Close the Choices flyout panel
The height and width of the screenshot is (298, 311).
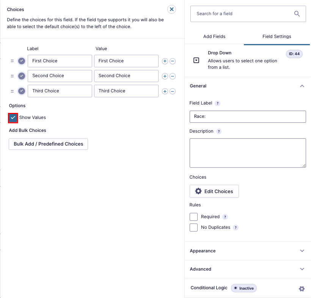[171, 10]
